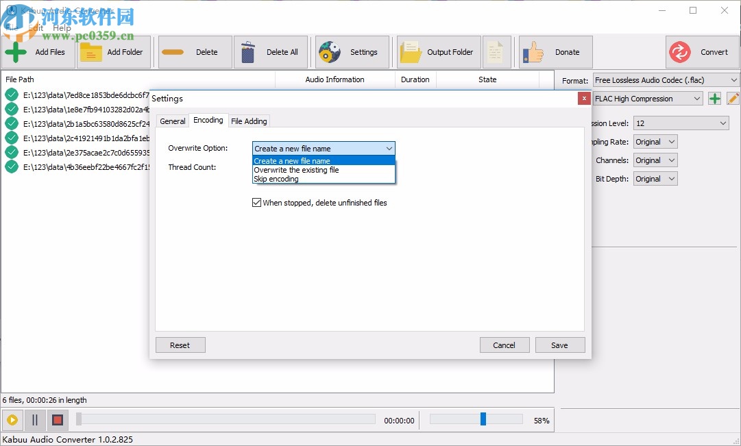The width and height of the screenshot is (741, 446).
Task: Start conversion with the Convert icon
Action: click(681, 51)
